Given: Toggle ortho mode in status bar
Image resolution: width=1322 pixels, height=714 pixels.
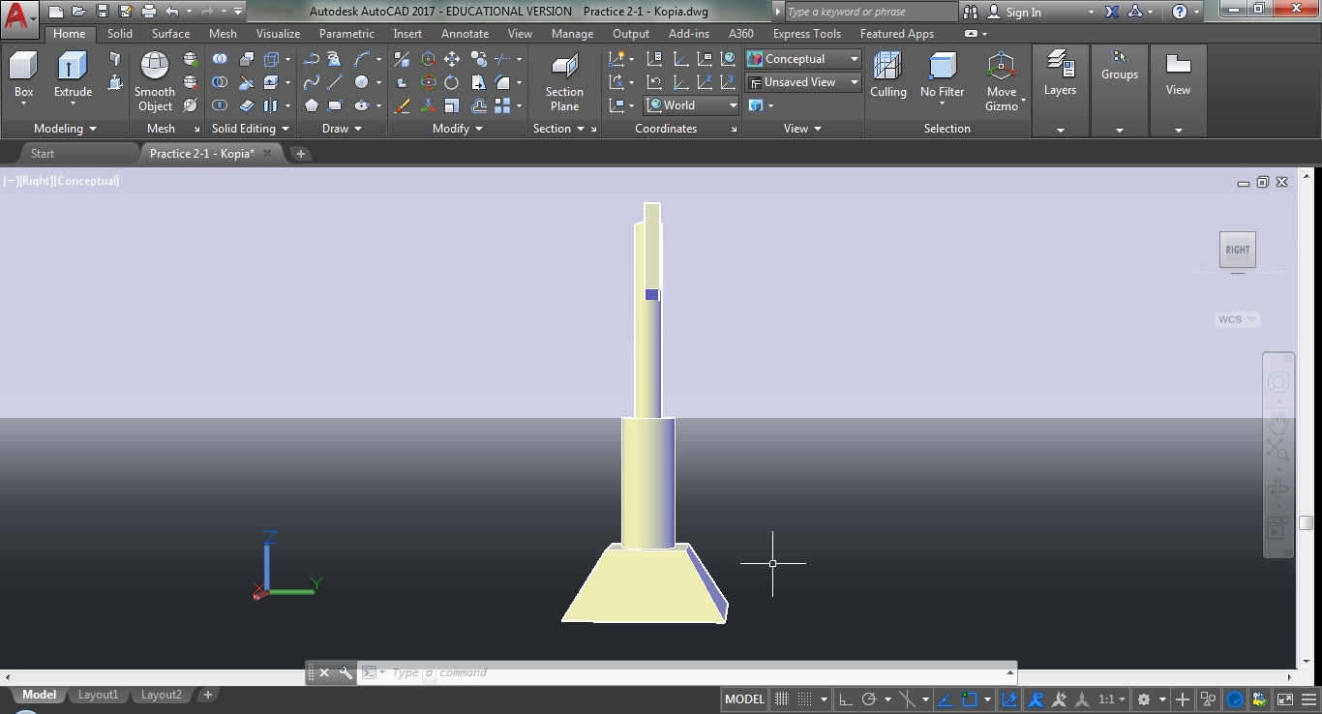Looking at the screenshot, I should 845,699.
